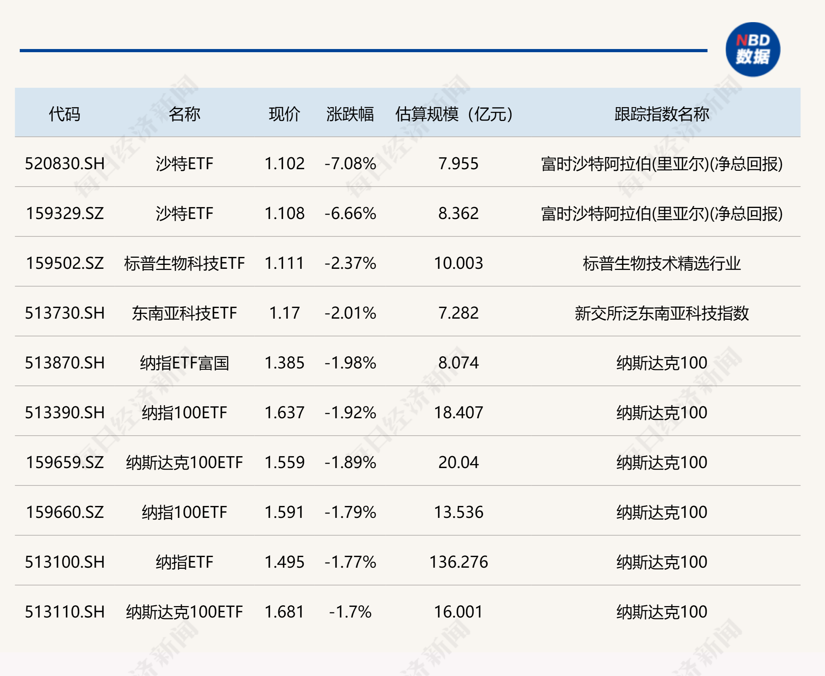
Task: Click price value 1.681
Action: 284,612
